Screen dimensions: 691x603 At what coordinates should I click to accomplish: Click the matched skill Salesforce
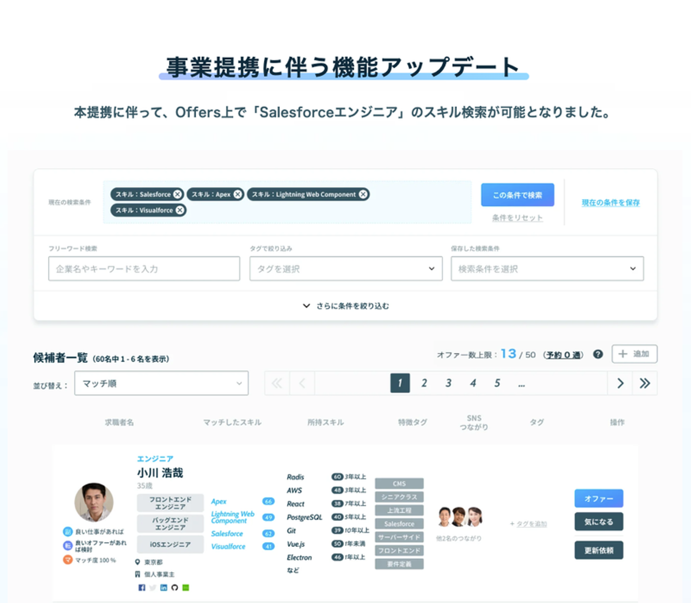(x=227, y=533)
